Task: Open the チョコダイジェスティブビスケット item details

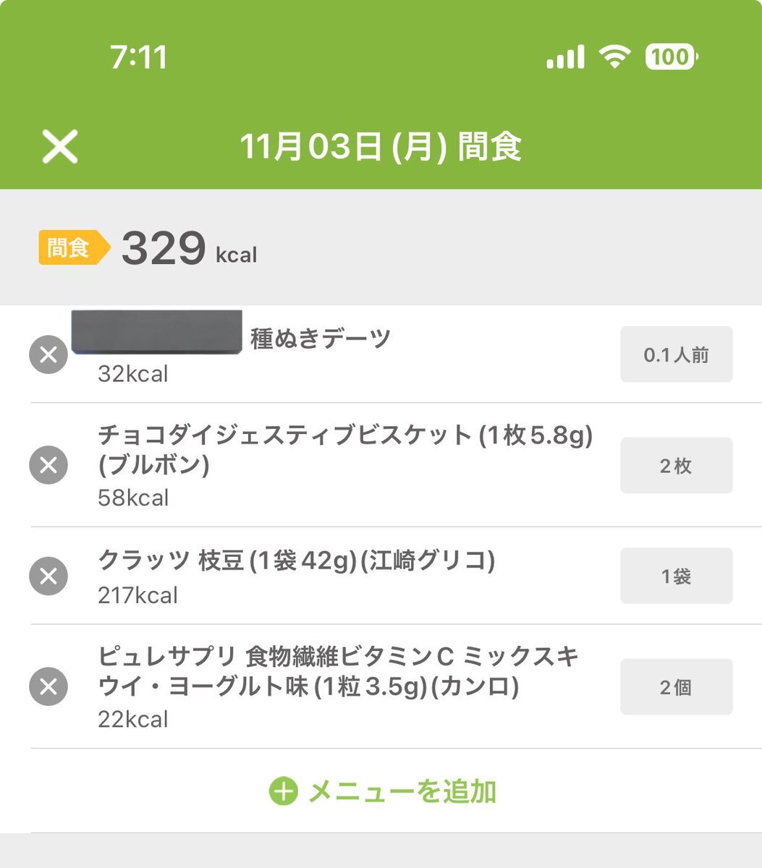Action: click(x=344, y=448)
